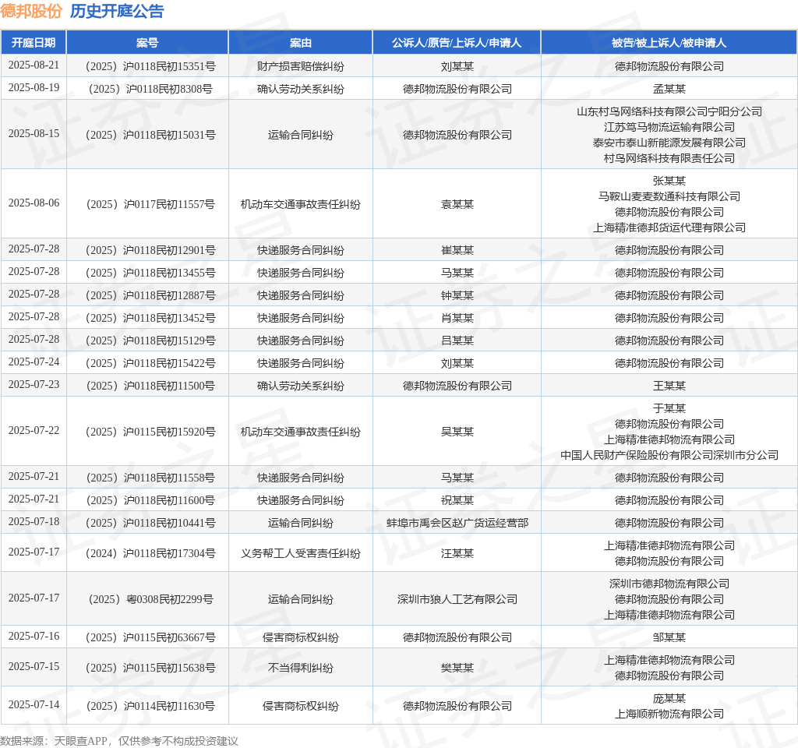Click the 历史开庭公告 heading
Image resolution: width=798 pixels, height=748 pixels.
[x=117, y=11]
